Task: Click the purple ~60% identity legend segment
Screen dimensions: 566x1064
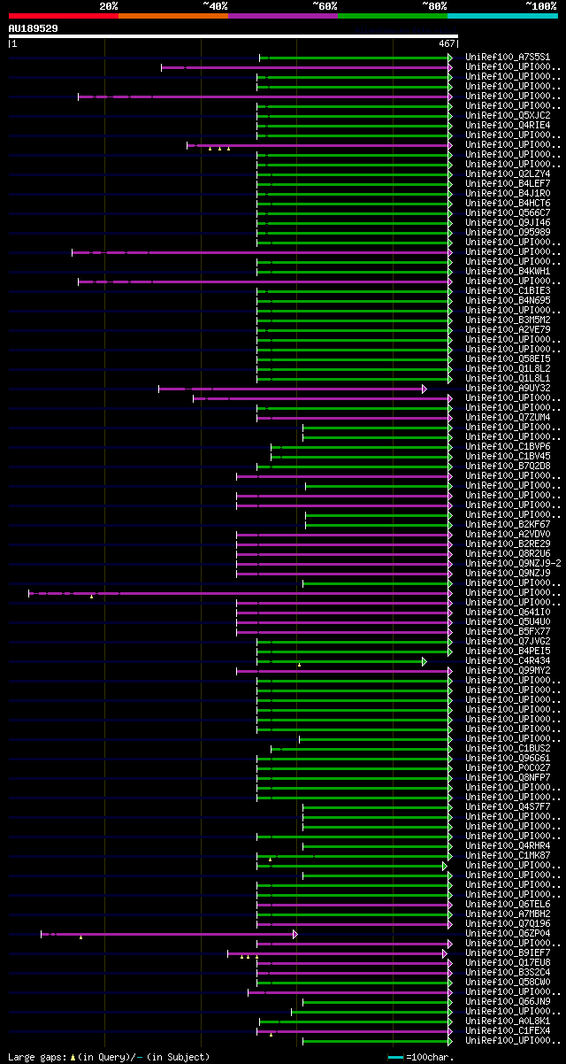Action: pos(283,16)
